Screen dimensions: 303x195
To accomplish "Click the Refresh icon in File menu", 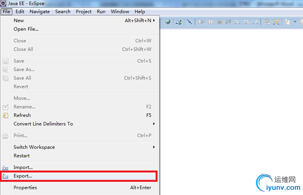I will coord(5,116).
